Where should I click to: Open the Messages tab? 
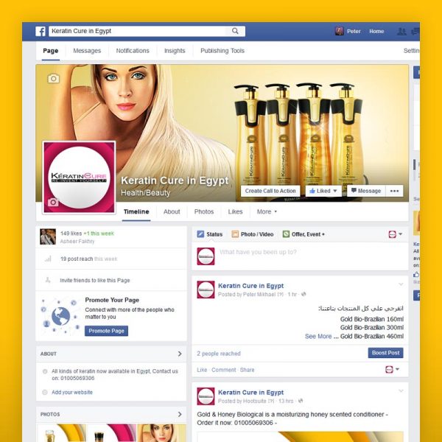click(87, 51)
